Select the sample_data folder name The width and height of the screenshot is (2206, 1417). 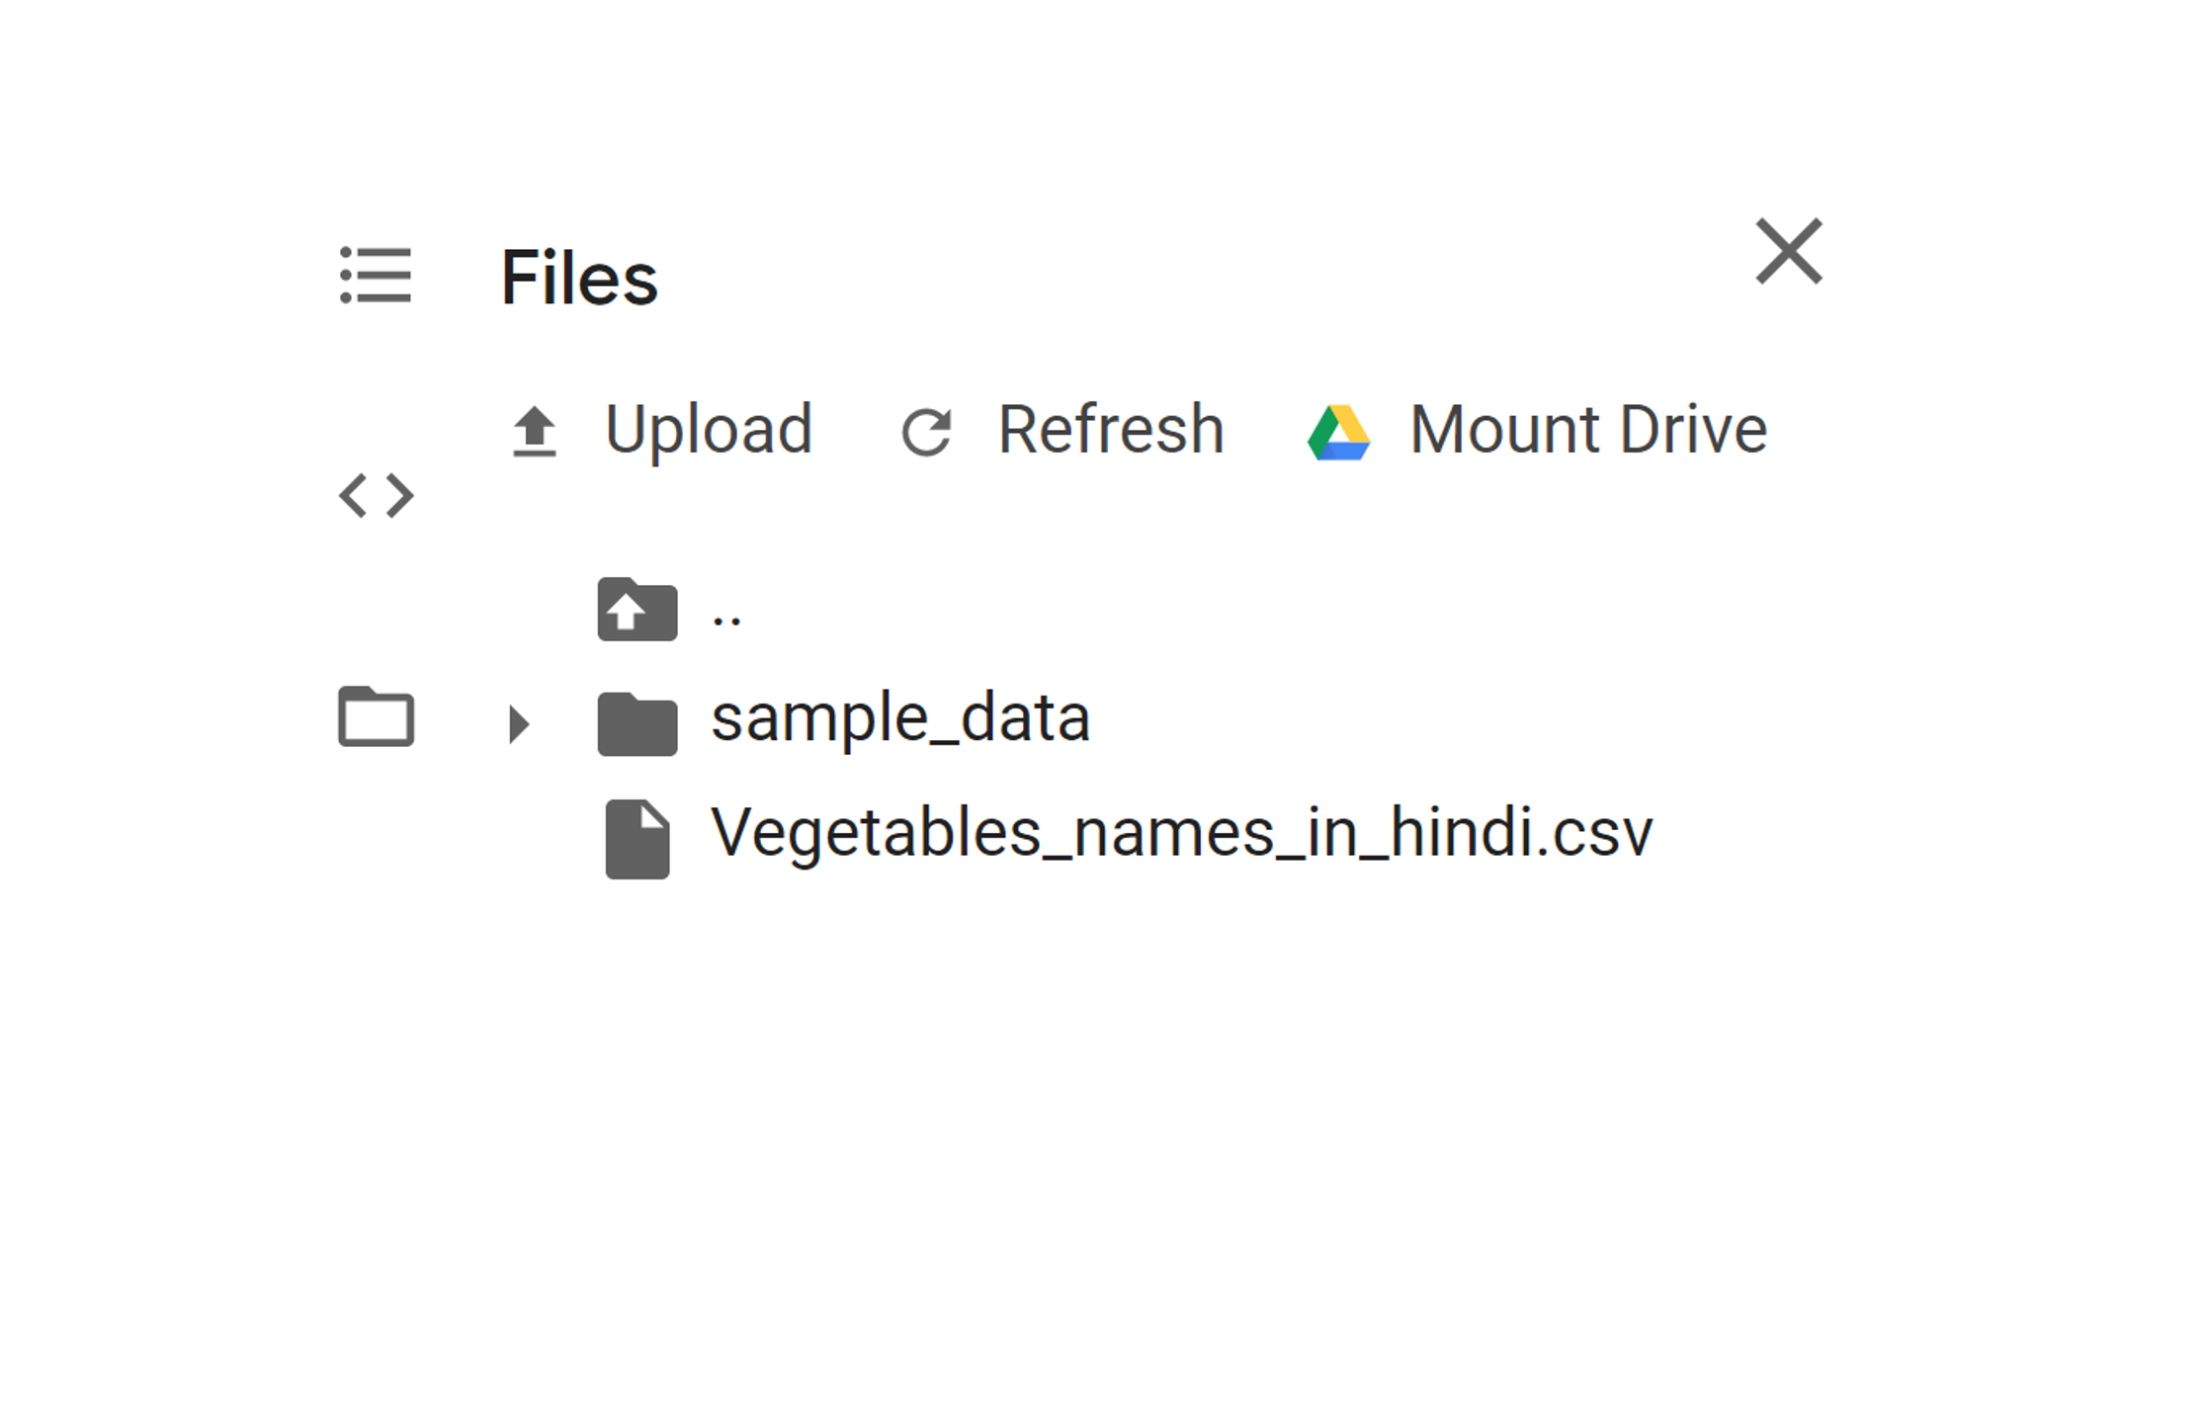900,718
